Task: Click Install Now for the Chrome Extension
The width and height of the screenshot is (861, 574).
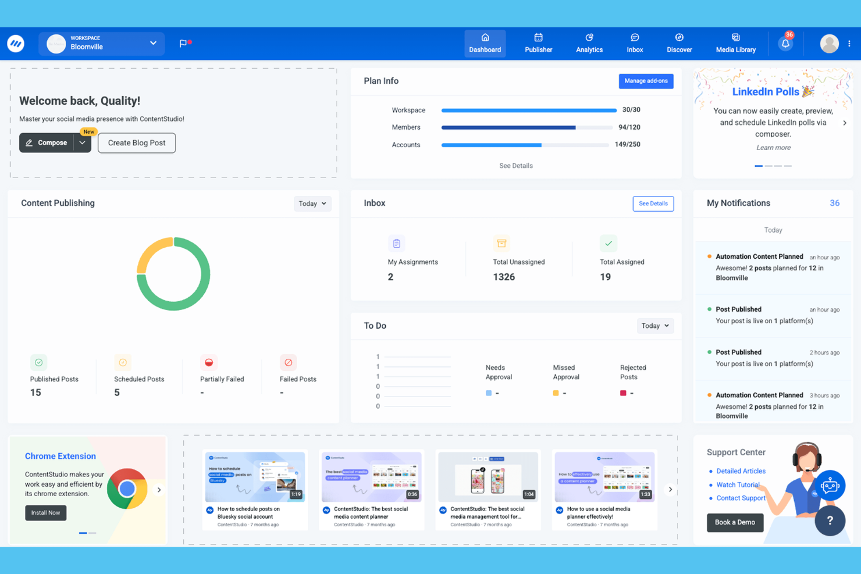Action: pos(45,512)
